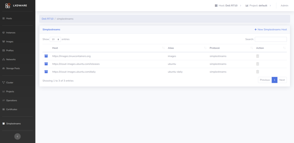Open the Show entries count dropdown
294x143 pixels.
point(55,39)
